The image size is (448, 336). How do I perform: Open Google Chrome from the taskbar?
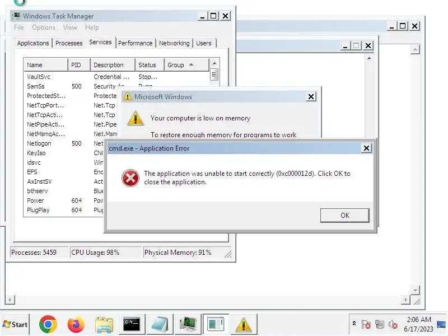tap(48, 324)
